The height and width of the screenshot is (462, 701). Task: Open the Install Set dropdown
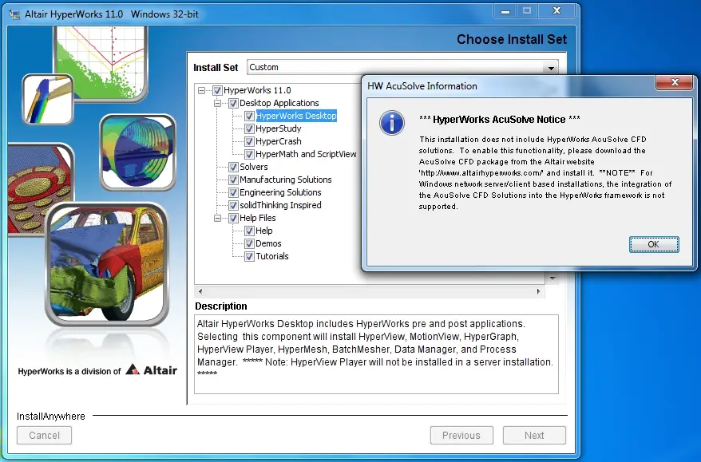click(x=551, y=68)
